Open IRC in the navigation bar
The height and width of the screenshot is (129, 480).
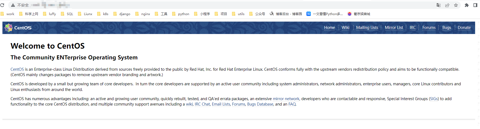click(413, 28)
